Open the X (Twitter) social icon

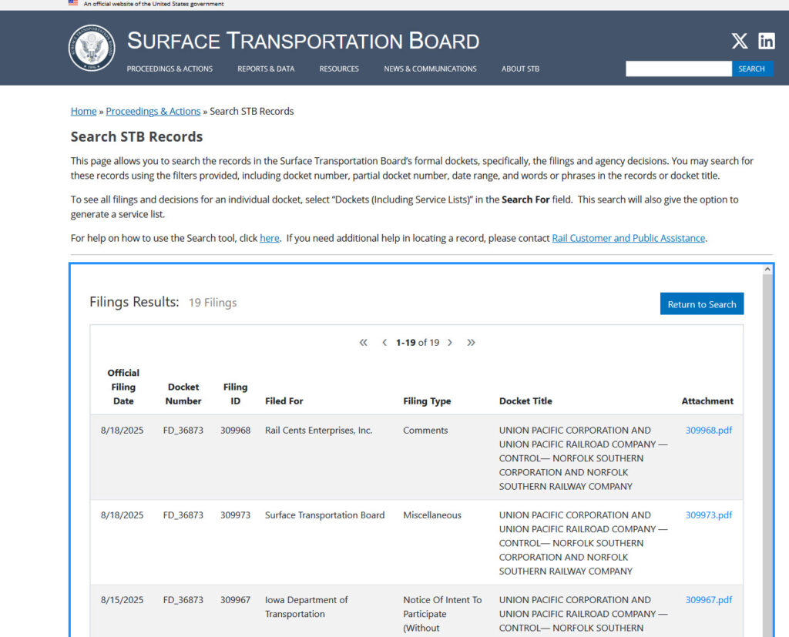pos(739,42)
